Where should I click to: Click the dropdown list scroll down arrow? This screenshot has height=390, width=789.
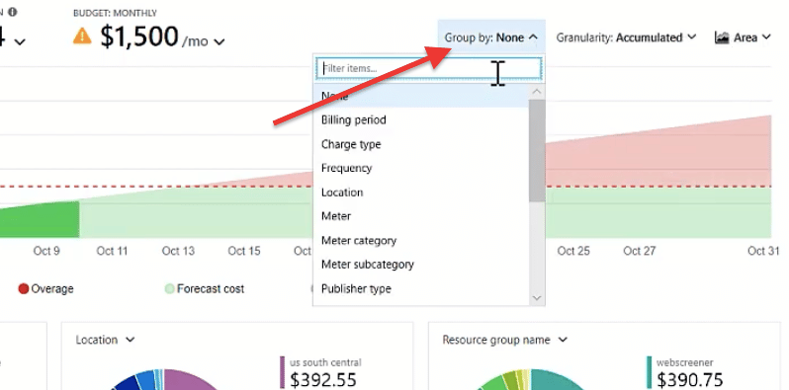click(x=537, y=298)
